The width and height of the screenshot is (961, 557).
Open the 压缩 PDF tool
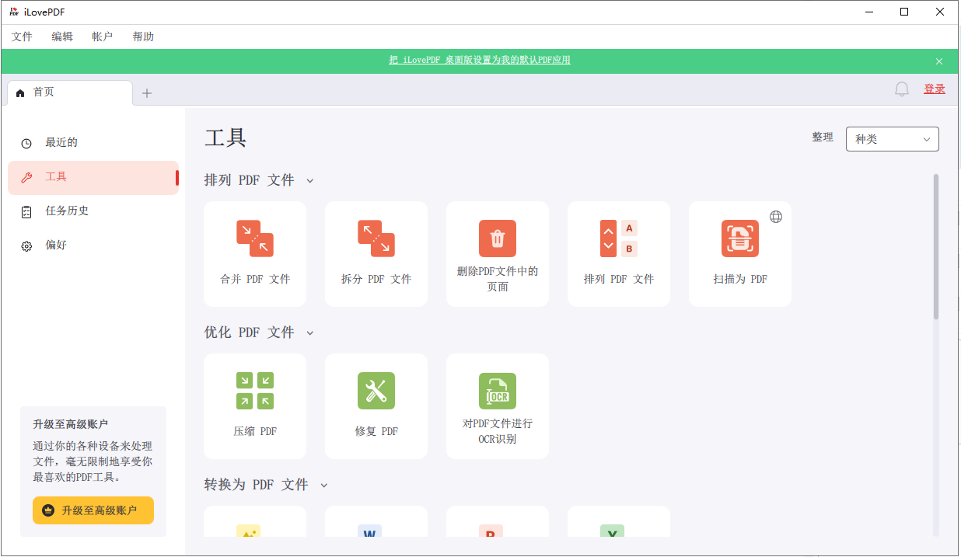pos(255,406)
